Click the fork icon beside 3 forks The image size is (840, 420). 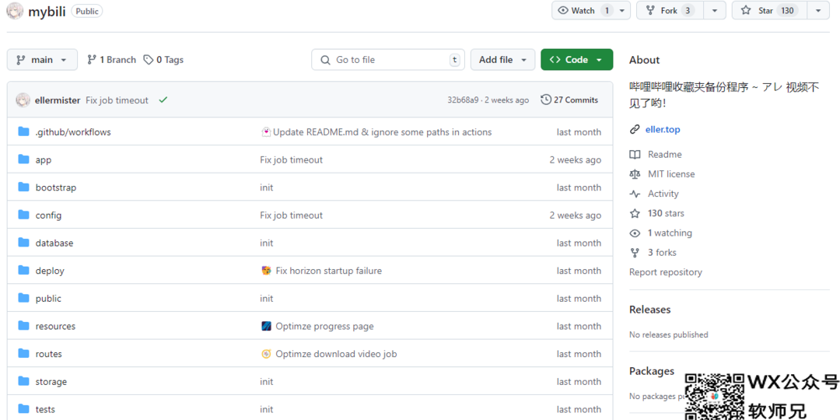point(635,252)
